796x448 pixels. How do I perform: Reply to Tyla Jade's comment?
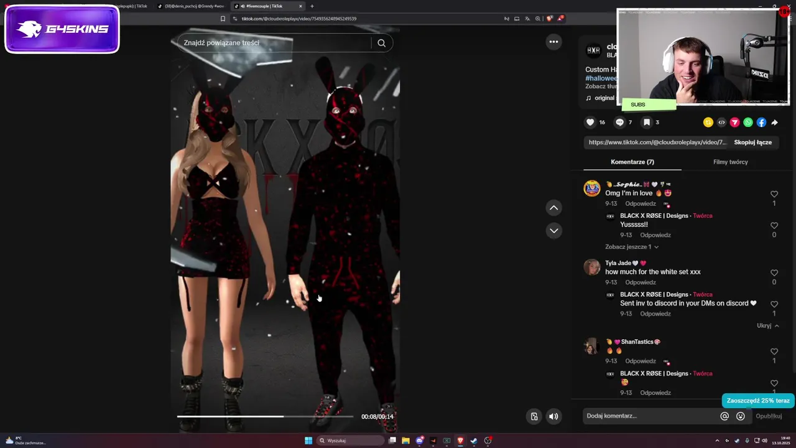tap(641, 282)
